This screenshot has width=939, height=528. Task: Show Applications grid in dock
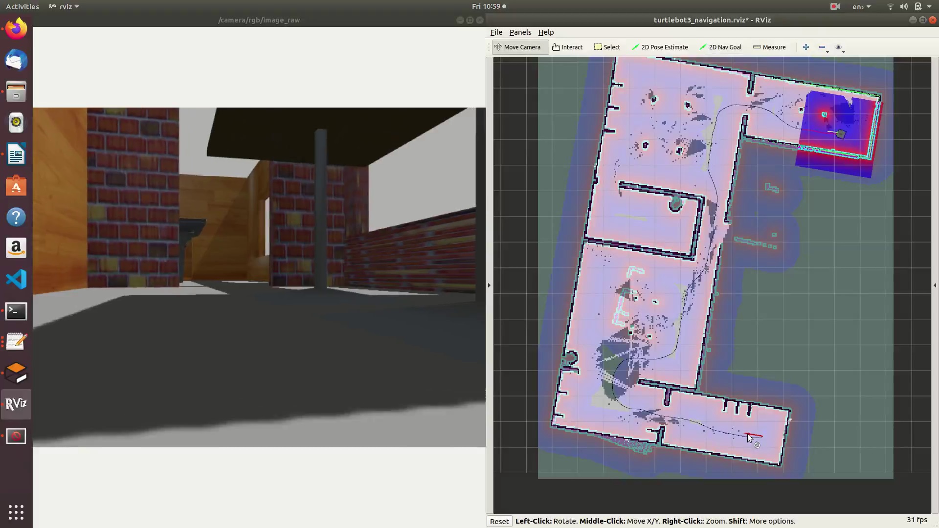click(x=16, y=512)
